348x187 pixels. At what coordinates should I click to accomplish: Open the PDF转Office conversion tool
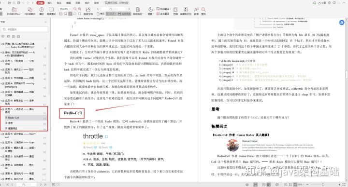click(14, 11)
